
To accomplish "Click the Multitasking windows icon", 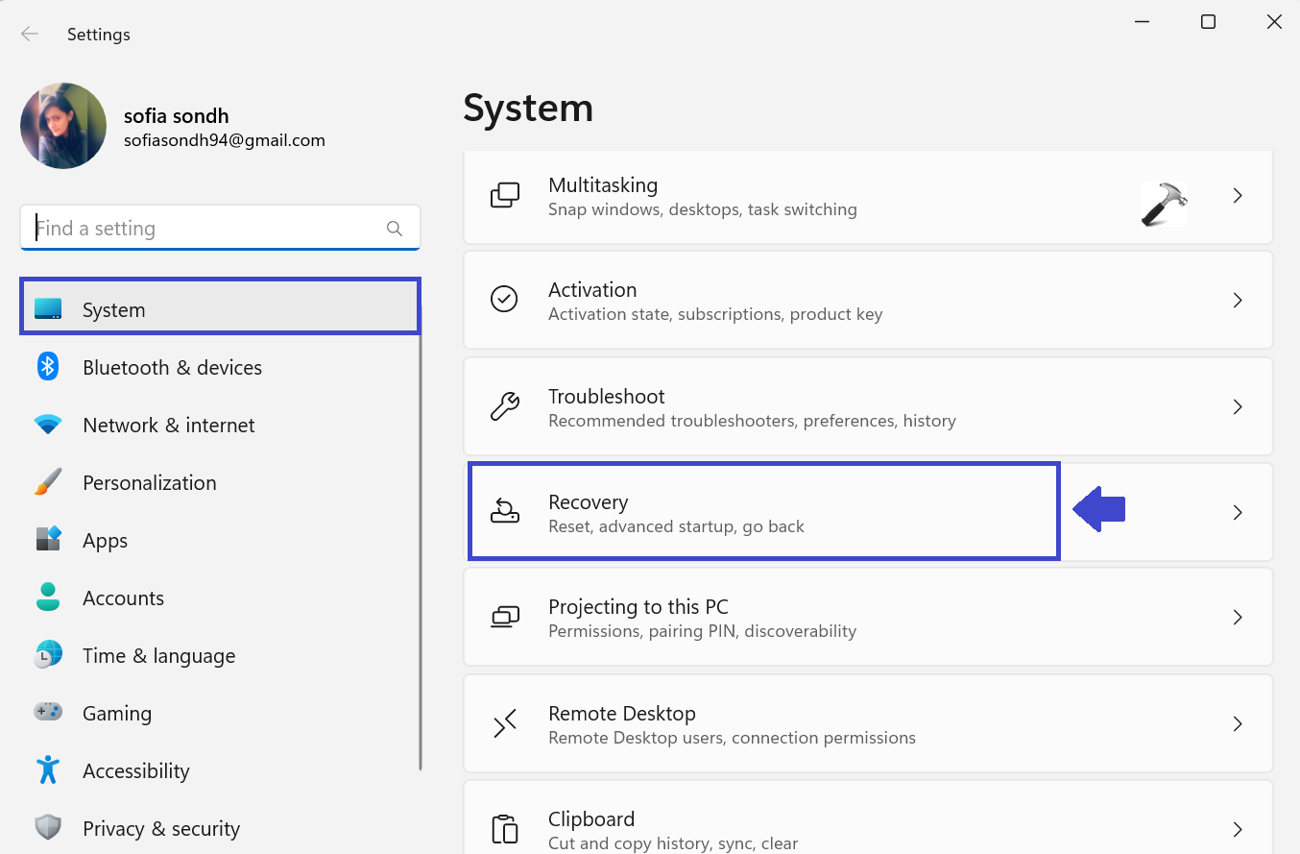I will (504, 196).
